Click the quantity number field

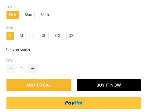22,69
